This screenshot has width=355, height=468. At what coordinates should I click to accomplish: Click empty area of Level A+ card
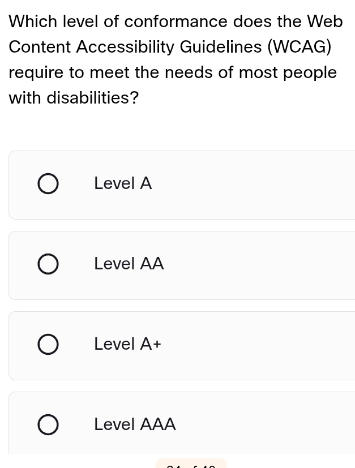coord(255,346)
